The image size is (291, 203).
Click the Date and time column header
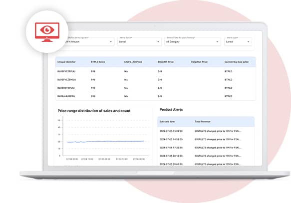pyautogui.click(x=167, y=122)
